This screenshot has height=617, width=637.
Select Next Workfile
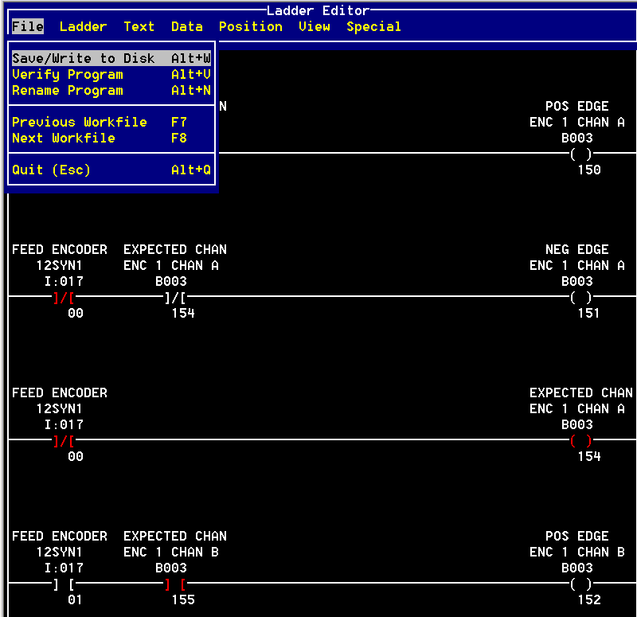click(x=96, y=138)
